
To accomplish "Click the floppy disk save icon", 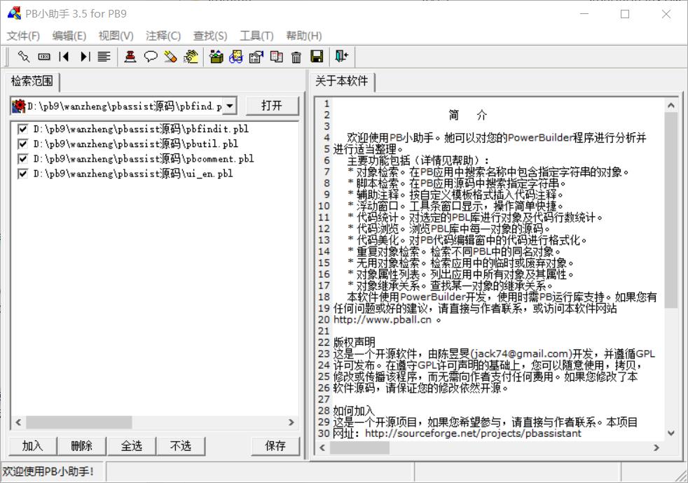I will tap(317, 57).
